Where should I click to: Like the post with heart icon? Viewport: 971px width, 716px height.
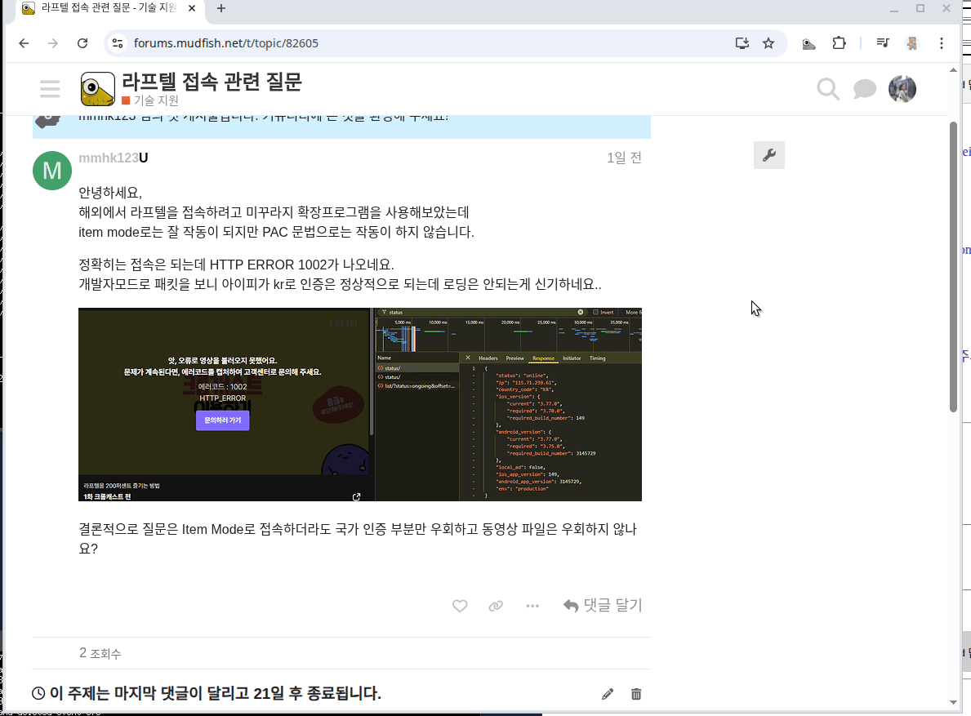[x=460, y=606]
